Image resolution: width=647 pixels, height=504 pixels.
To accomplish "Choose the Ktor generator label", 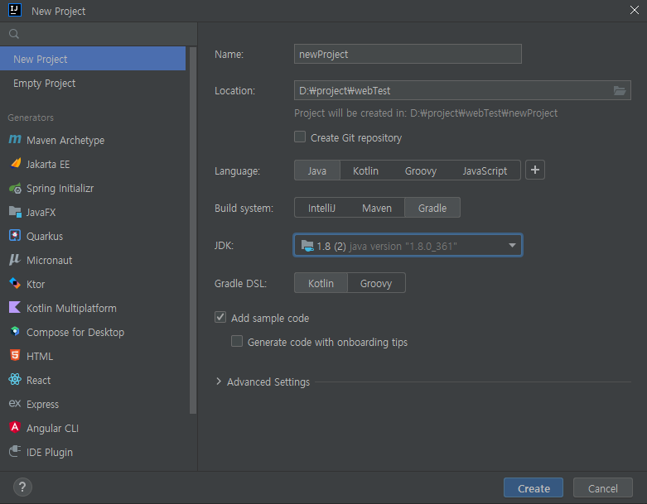I will [36, 285].
